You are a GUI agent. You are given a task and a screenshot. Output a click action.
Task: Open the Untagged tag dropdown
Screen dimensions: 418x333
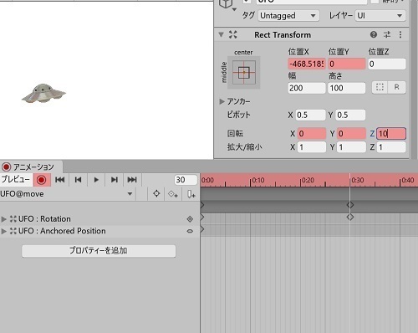click(x=289, y=16)
